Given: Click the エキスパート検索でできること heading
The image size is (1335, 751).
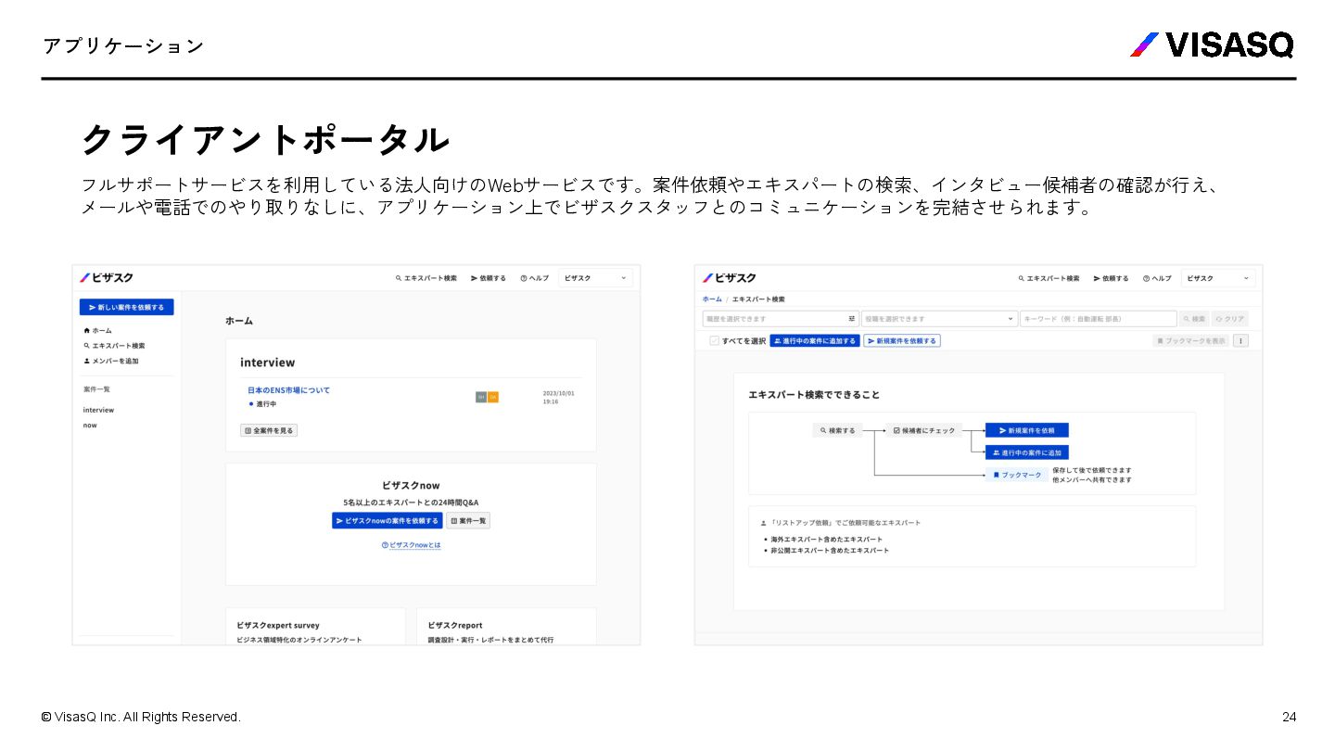Looking at the screenshot, I should 814,394.
